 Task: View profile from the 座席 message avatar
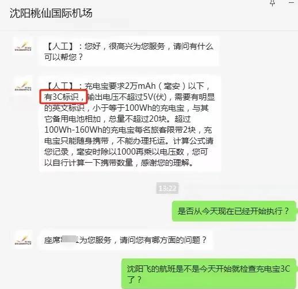click(23, 239)
